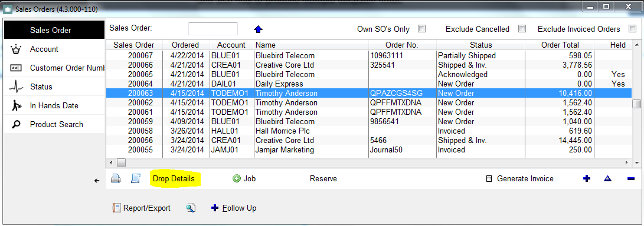
Task: Open the magnifier preview icon near Report/Export
Action: tap(190, 208)
